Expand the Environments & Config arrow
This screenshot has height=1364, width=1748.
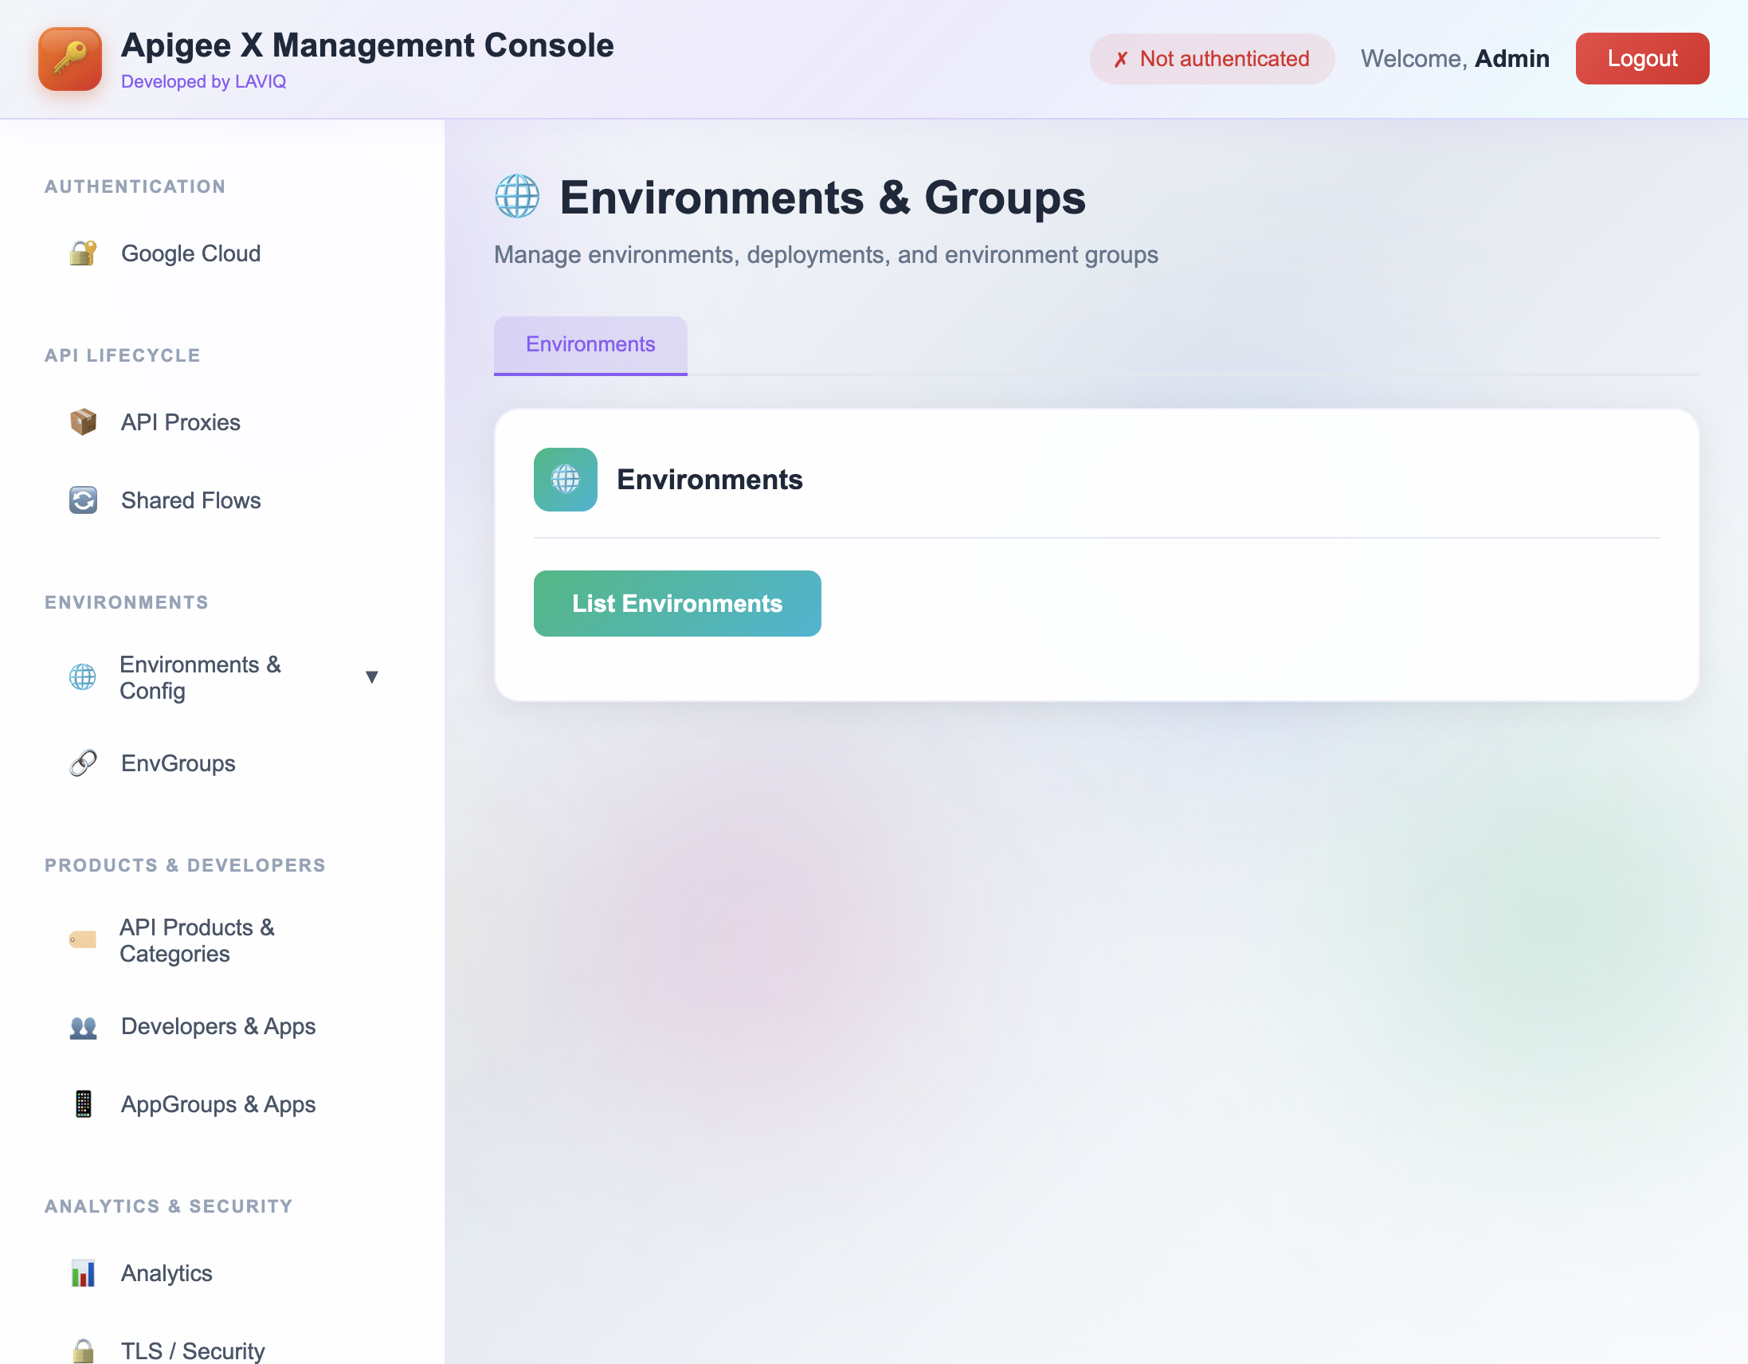coord(371,677)
